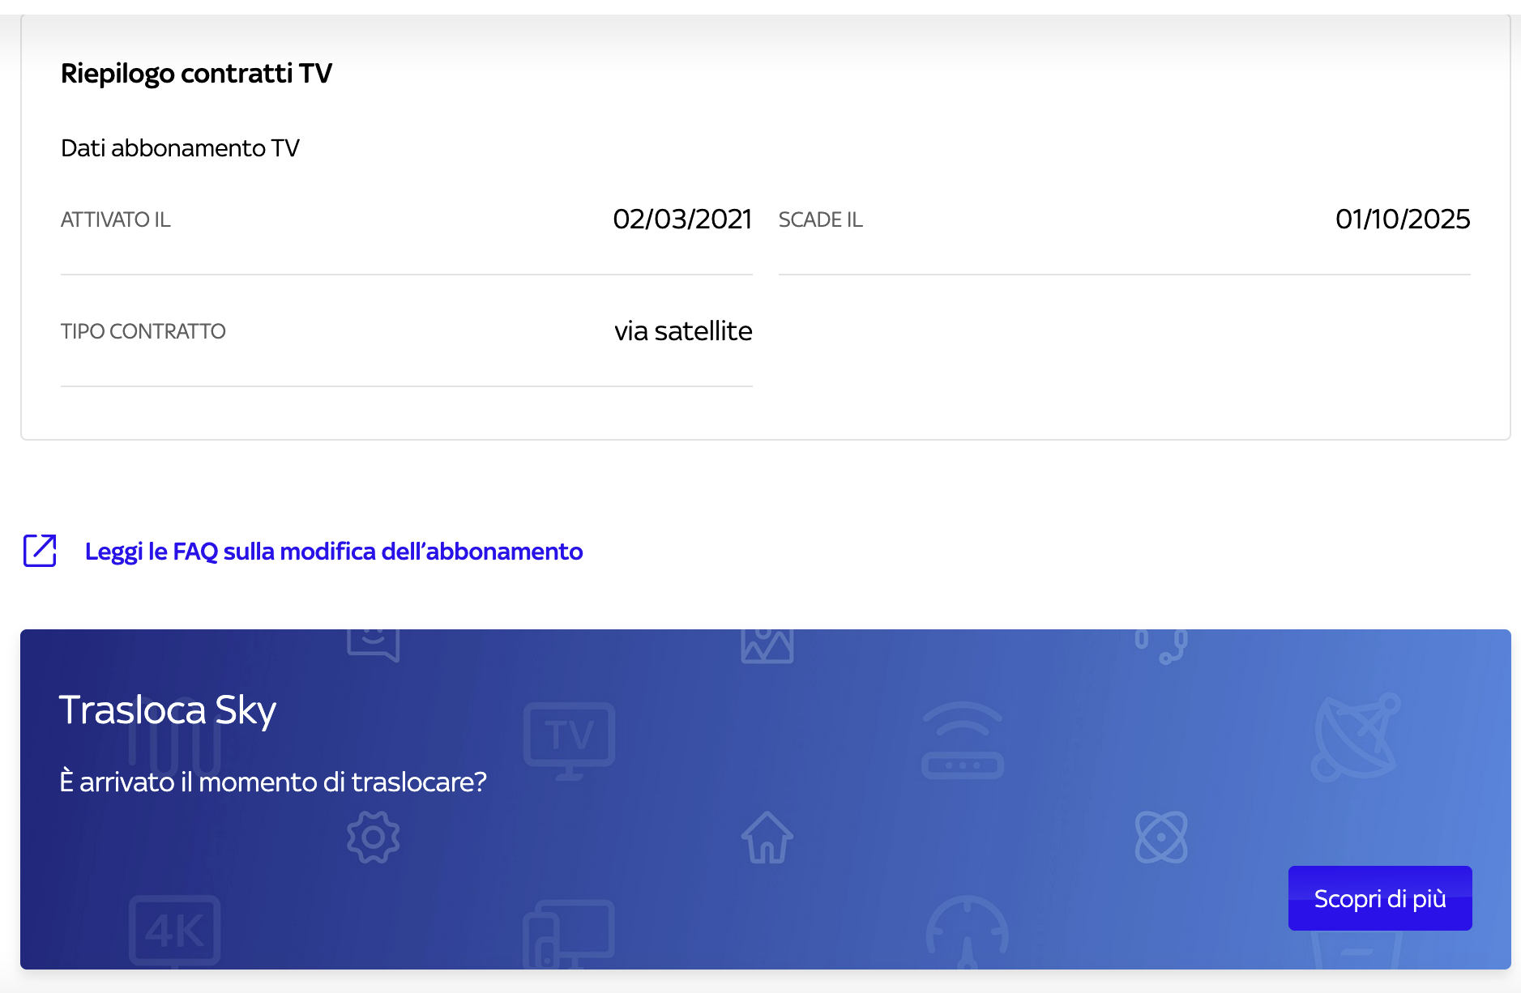The height and width of the screenshot is (993, 1521).
Task: Select the via satellite contract type value
Action: click(x=683, y=330)
